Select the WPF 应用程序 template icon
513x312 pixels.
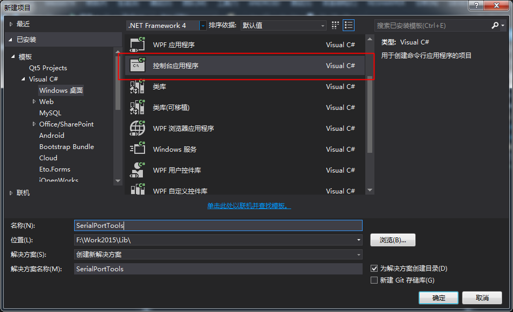point(138,44)
